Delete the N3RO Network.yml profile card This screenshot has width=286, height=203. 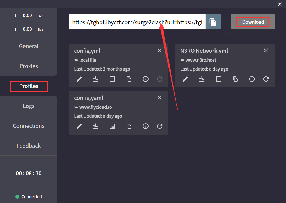[266, 51]
